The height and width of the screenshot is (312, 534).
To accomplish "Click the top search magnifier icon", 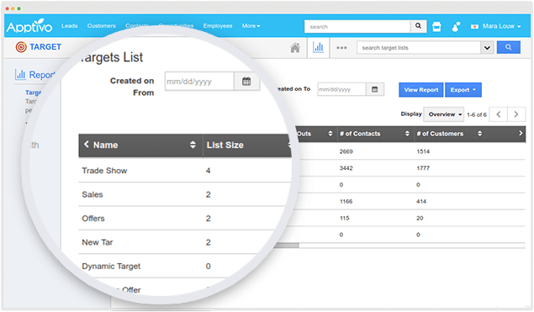I will [x=418, y=26].
